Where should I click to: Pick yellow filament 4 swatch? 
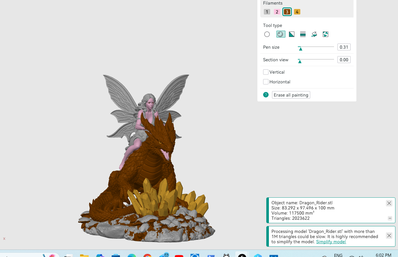click(297, 12)
